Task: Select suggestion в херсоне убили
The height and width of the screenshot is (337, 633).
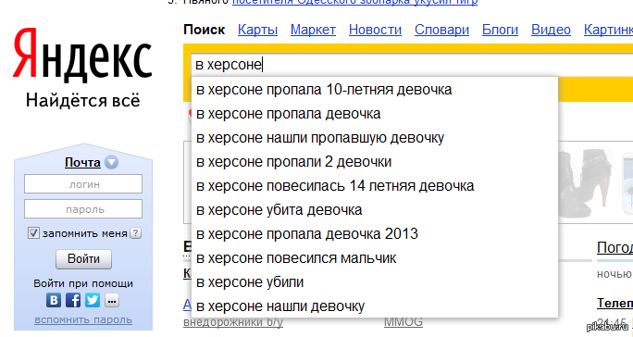Action: point(375,282)
